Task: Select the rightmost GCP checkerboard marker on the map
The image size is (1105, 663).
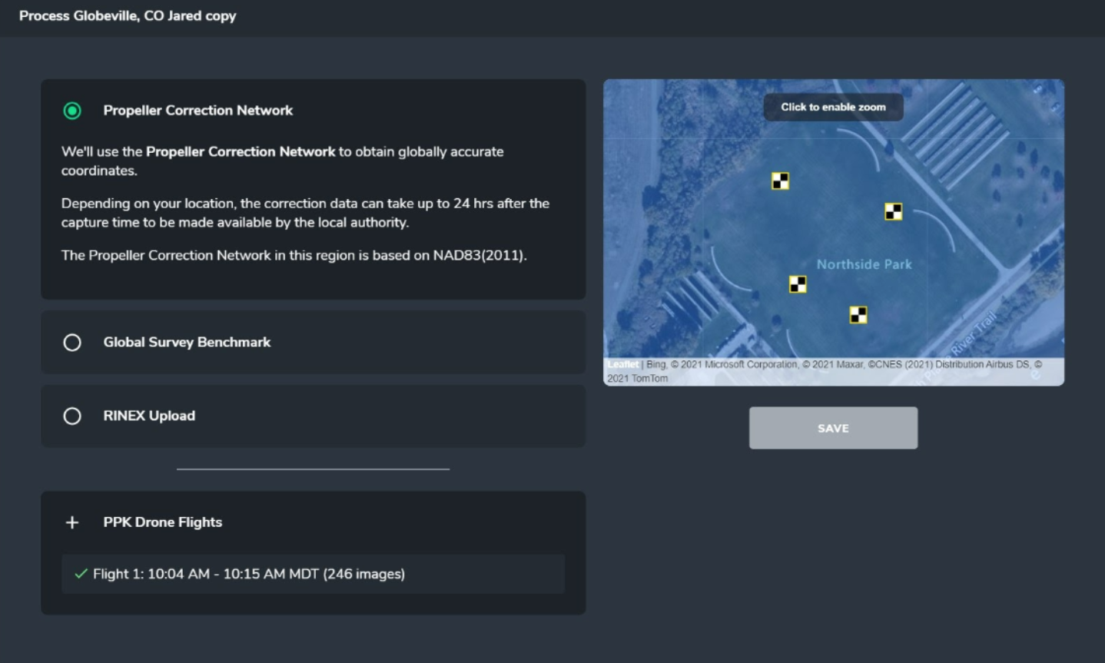Action: coord(891,211)
